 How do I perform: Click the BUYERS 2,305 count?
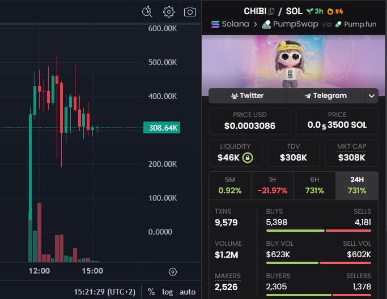(x=277, y=287)
